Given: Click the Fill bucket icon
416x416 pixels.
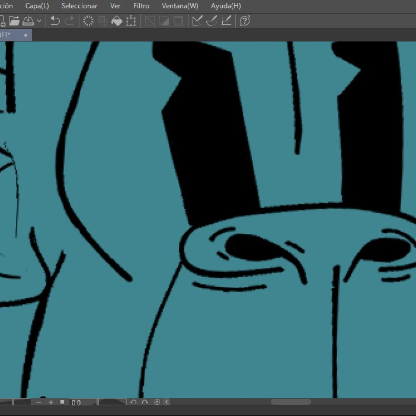Looking at the screenshot, I should pos(117,21).
